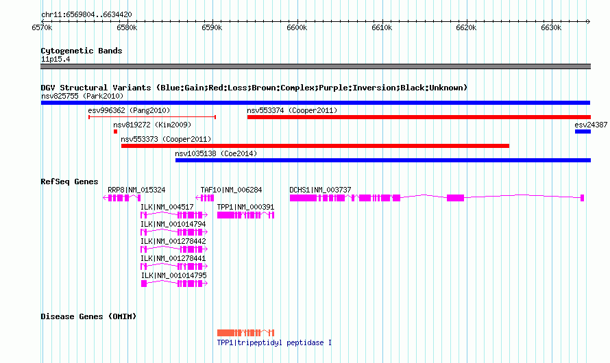Click the nsv825755 (Park2010) variant label
Image resolution: width=610 pixels, height=363 pixels.
[82, 96]
